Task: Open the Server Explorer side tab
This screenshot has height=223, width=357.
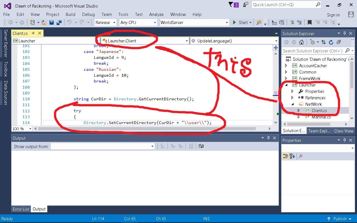Action: point(6,43)
